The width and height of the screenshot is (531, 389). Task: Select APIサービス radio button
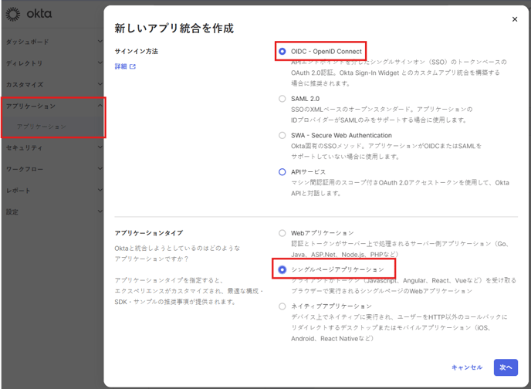point(282,172)
